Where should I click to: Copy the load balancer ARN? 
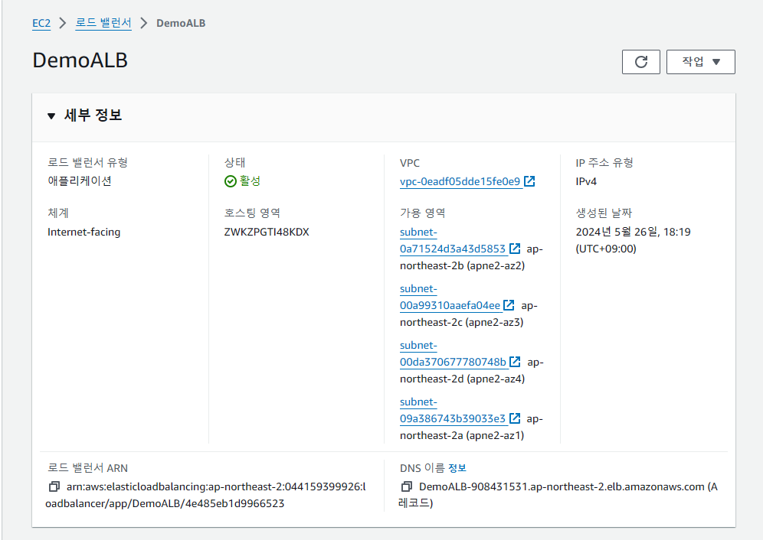pyautogui.click(x=54, y=486)
